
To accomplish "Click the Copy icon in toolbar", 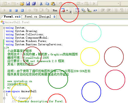I will [47, 4].
